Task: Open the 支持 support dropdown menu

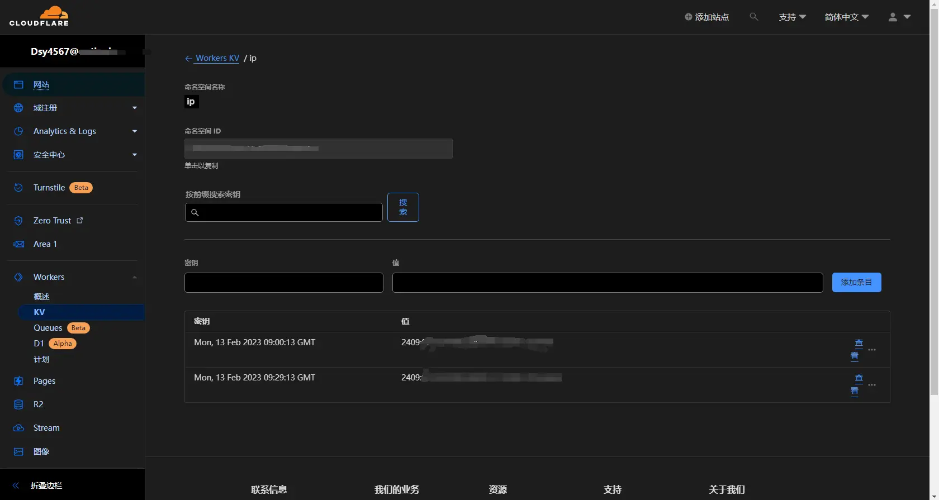Action: pyautogui.click(x=792, y=17)
